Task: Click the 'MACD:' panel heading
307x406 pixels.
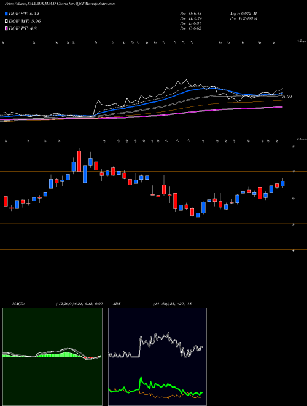Action: [x=18, y=304]
